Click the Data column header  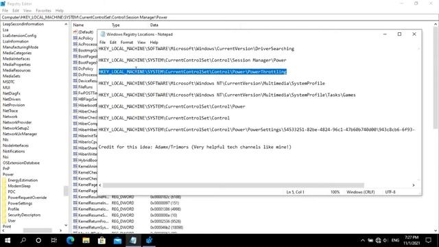[x=154, y=25]
